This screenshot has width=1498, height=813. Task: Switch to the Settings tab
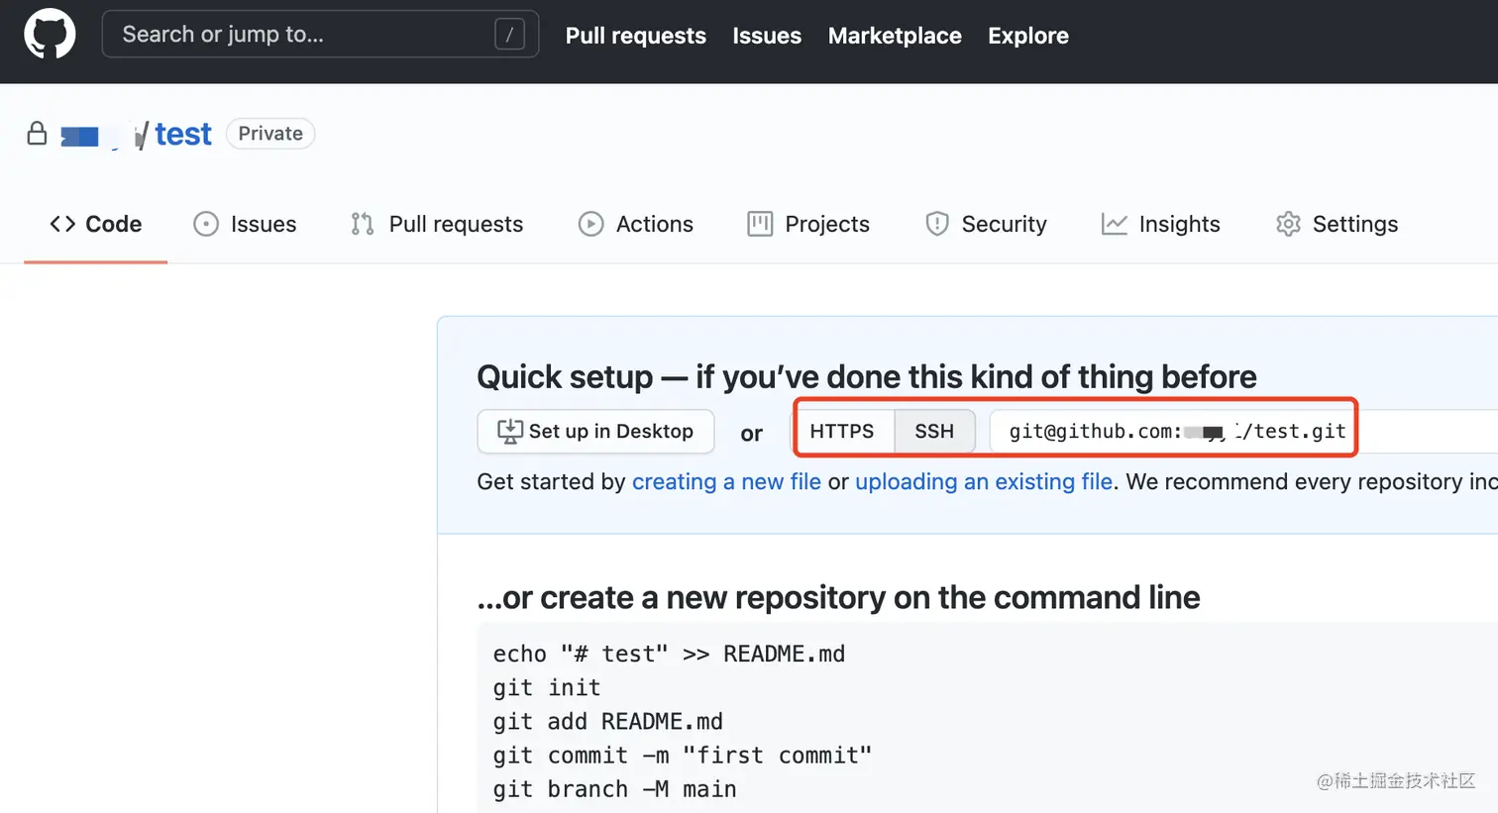pos(1337,224)
